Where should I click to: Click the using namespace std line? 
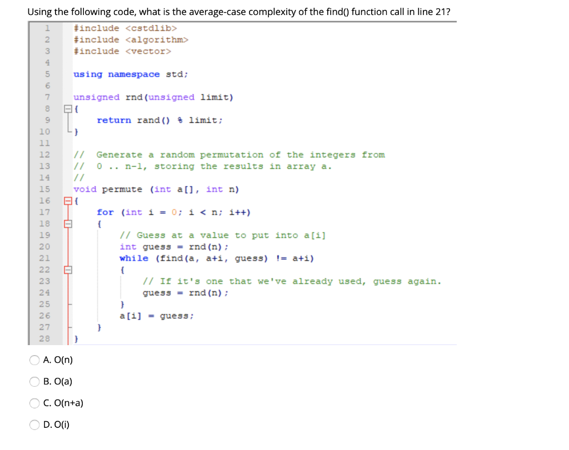(128, 74)
